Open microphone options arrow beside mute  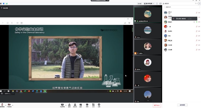point(6,105)
